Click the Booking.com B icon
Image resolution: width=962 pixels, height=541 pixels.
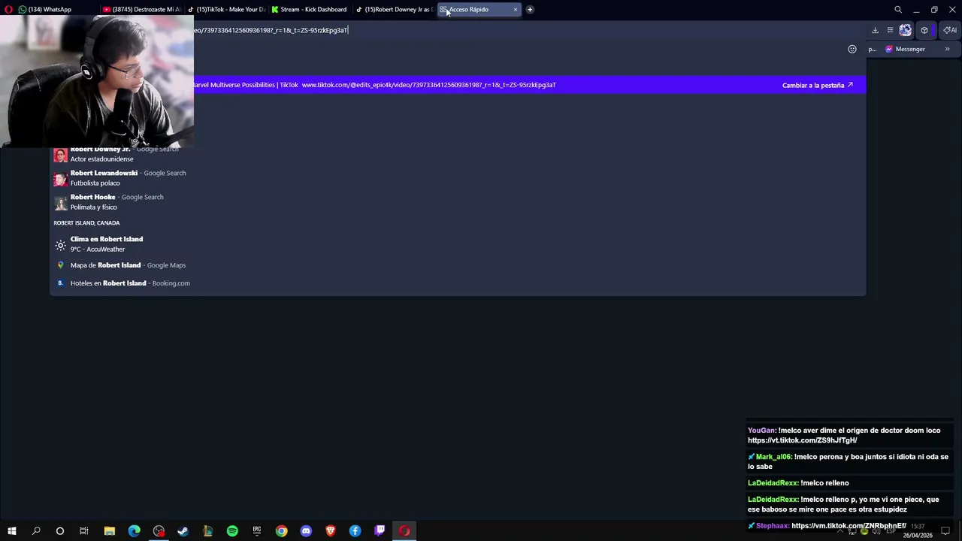click(x=60, y=283)
